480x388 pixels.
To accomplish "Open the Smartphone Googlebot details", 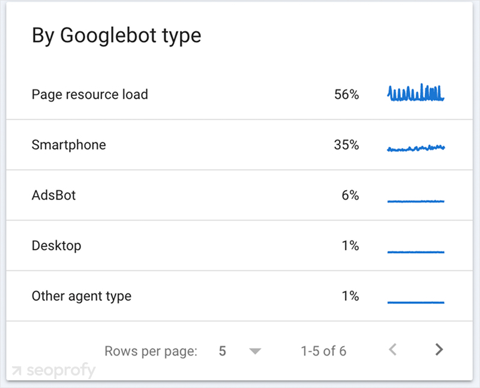I will point(68,145).
